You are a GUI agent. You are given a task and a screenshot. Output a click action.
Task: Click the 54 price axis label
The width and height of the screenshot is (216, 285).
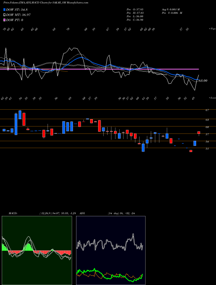207,142
